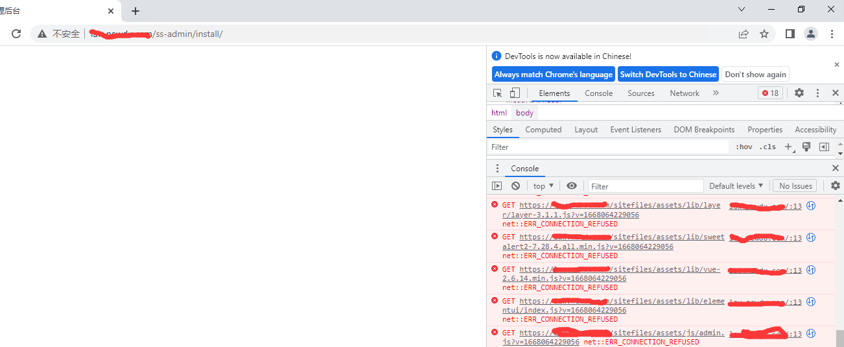Click Always match Chrome's language
Screen dimensions: 844x347
(x=554, y=75)
